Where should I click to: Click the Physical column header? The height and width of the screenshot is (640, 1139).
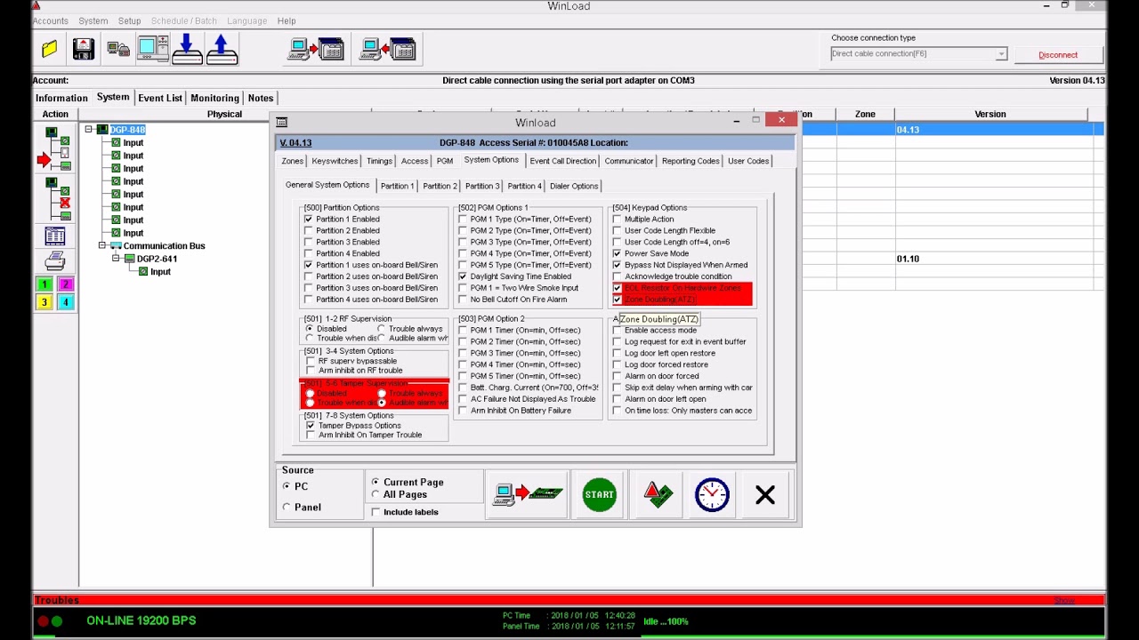click(x=224, y=114)
